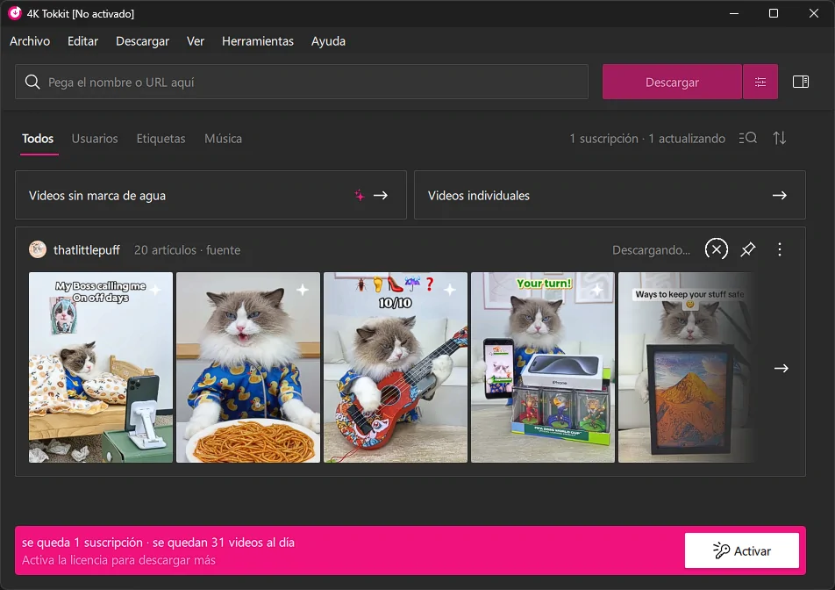Open cat playing guitar 10/10 thumbnail
This screenshot has height=590, width=835.
396,367
